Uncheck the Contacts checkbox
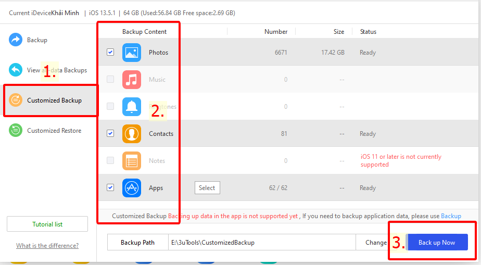This screenshot has height=265, width=481. tap(110, 133)
